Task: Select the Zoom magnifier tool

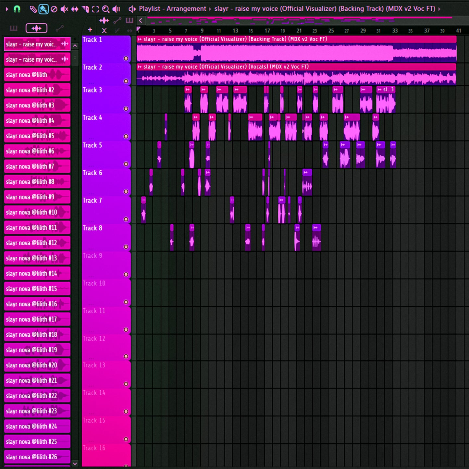Action: click(x=106, y=9)
